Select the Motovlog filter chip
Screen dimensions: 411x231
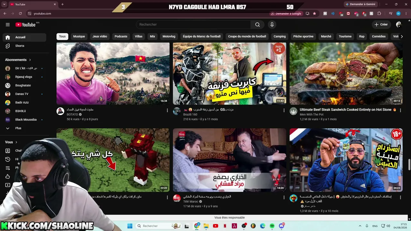pos(169,37)
